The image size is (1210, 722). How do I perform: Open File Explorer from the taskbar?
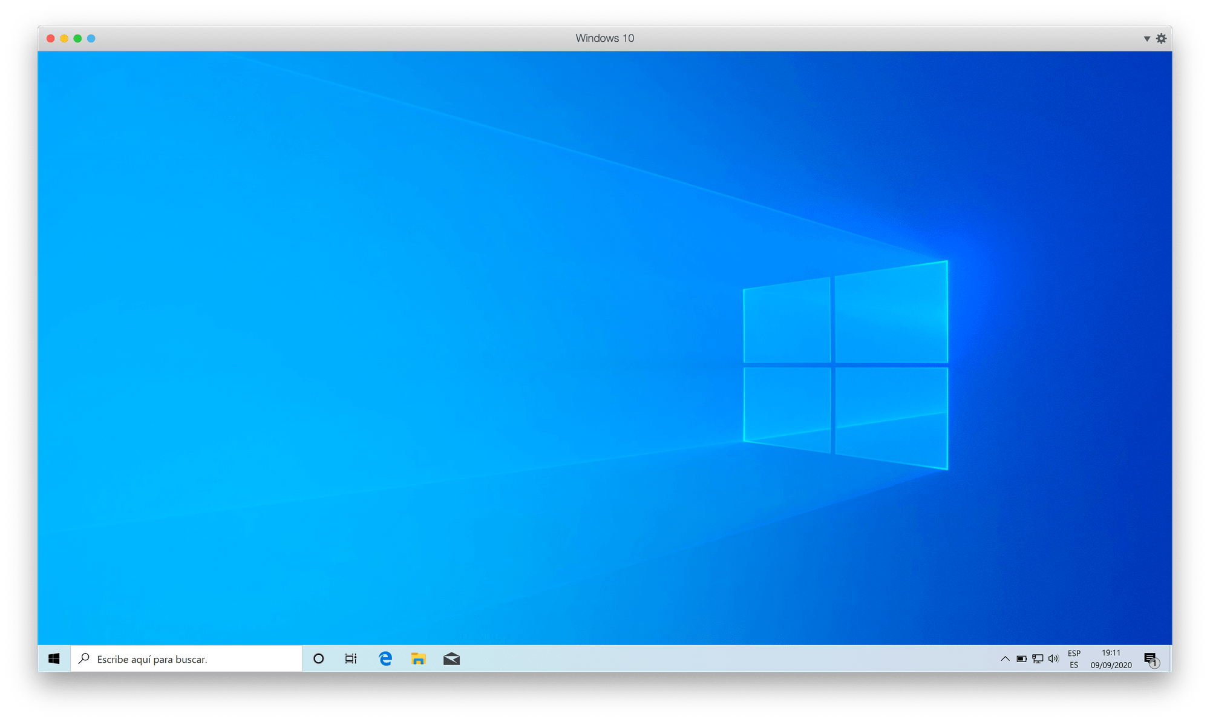tap(418, 658)
